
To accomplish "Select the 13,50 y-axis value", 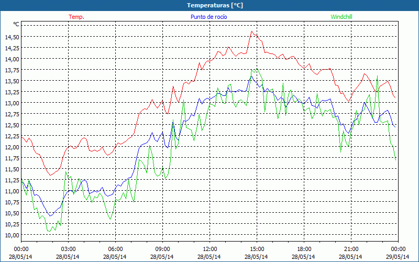I will [12, 81].
